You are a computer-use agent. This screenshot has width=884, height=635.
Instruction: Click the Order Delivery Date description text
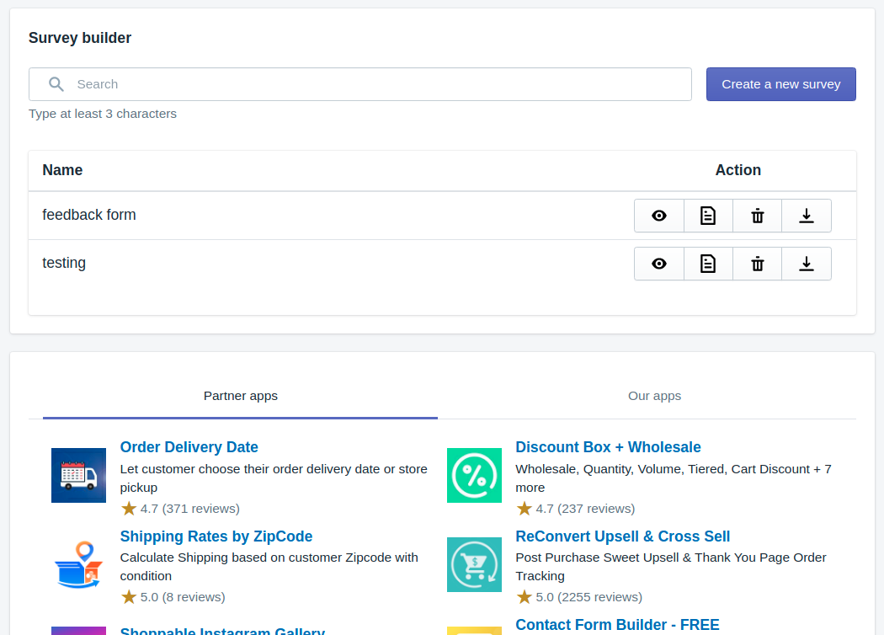pos(274,478)
